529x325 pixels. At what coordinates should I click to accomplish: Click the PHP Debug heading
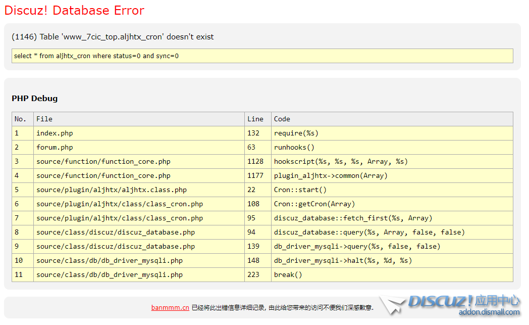(x=35, y=99)
